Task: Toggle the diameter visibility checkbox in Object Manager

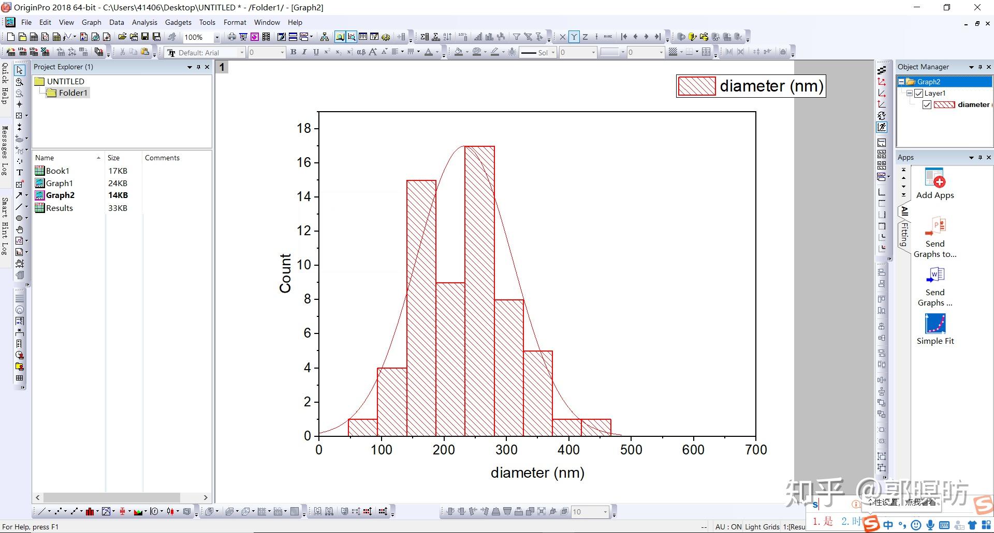Action: 927,104
